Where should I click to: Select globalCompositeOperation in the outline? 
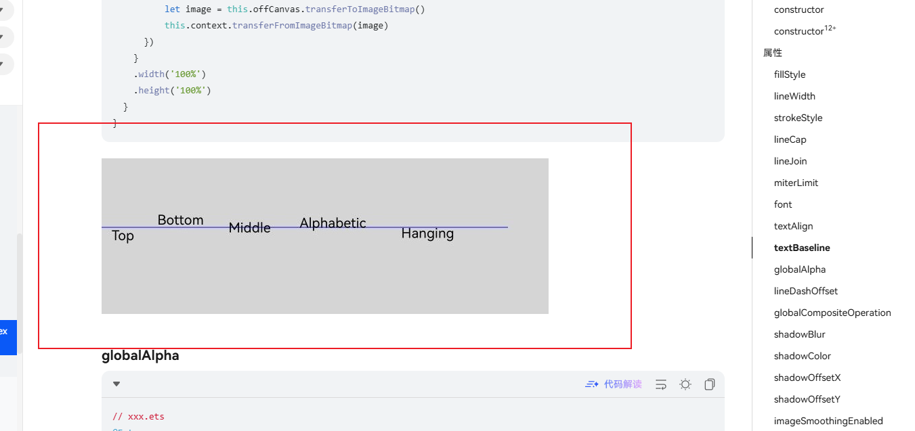click(832, 313)
